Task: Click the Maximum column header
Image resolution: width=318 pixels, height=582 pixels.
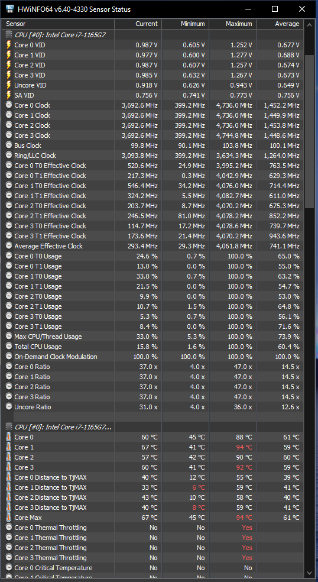Action: (x=233, y=24)
